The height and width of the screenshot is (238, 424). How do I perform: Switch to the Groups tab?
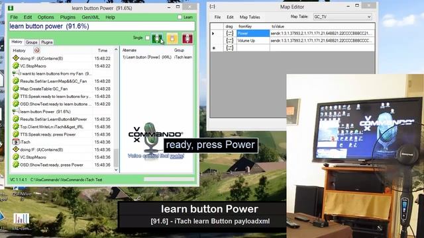pyautogui.click(x=31, y=42)
